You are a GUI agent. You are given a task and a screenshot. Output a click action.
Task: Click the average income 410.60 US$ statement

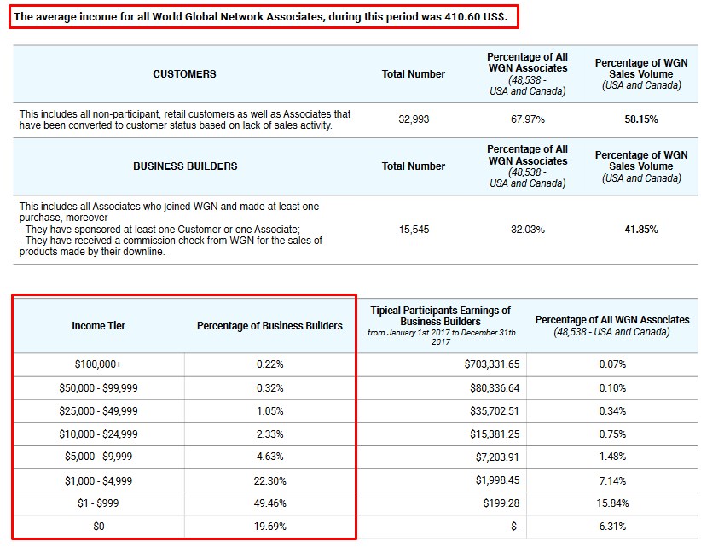[x=261, y=17]
